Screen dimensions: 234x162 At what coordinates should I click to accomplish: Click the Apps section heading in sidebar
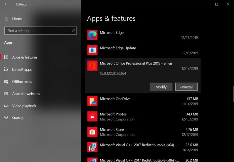[x=8, y=43]
